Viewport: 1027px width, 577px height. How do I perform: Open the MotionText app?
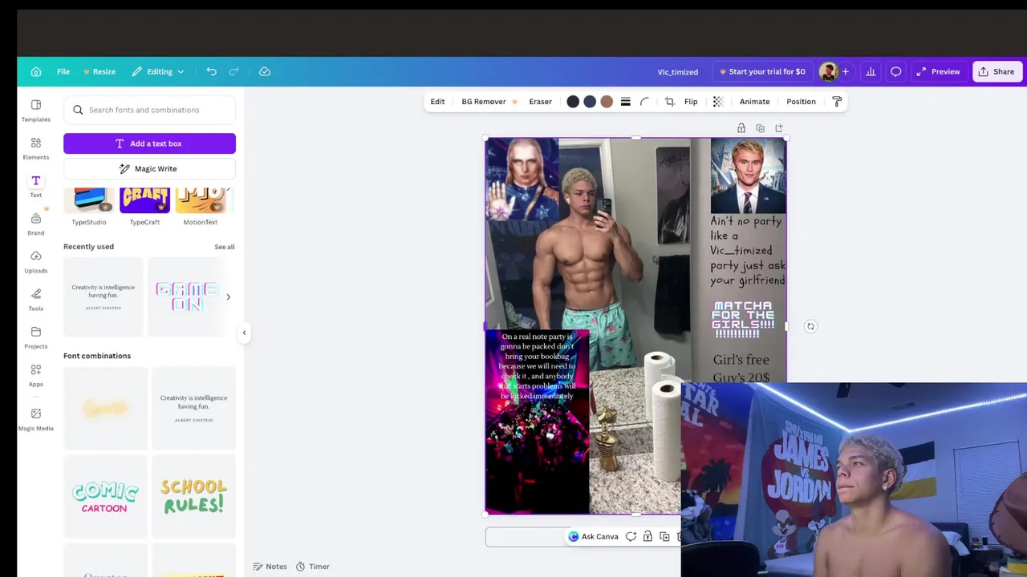201,207
